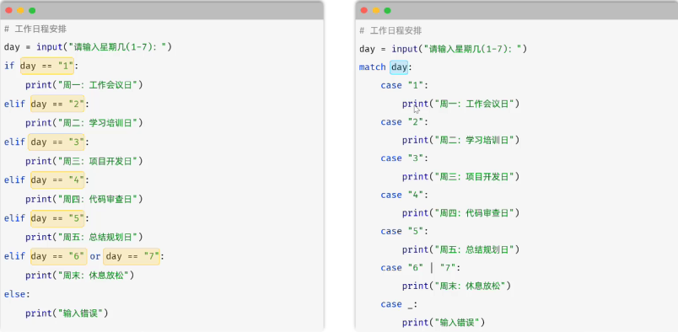The image size is (678, 332).
Task: Click print("周末: 休息放松") in the right window
Action: click(456, 286)
